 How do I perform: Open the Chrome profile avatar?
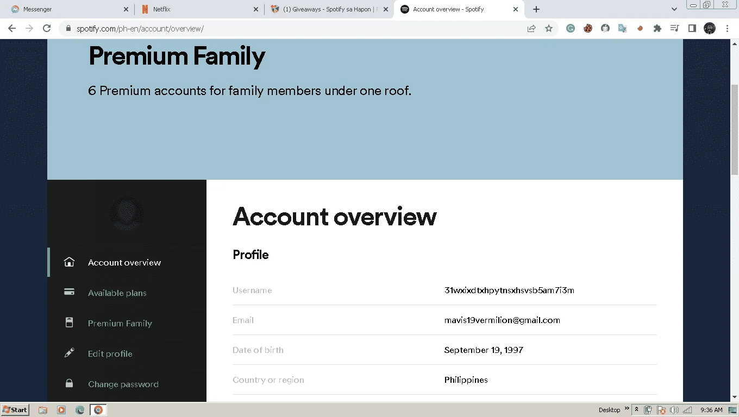[x=710, y=29]
